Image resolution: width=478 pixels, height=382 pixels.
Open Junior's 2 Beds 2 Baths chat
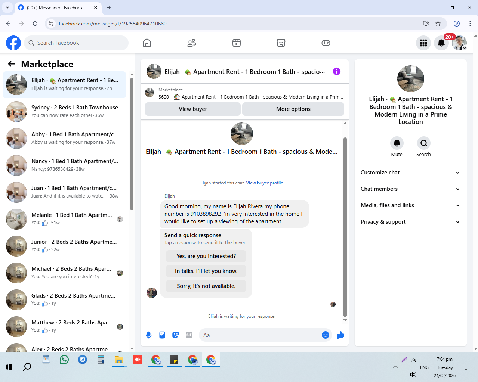pyautogui.click(x=64, y=246)
